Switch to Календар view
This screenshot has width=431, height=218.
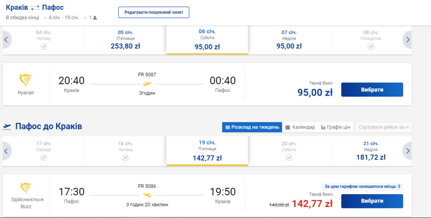[x=300, y=127]
